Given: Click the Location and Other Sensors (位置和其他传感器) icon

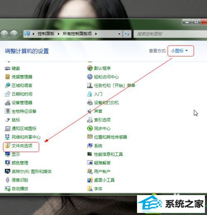Looking at the screenshot, I should (90, 137).
